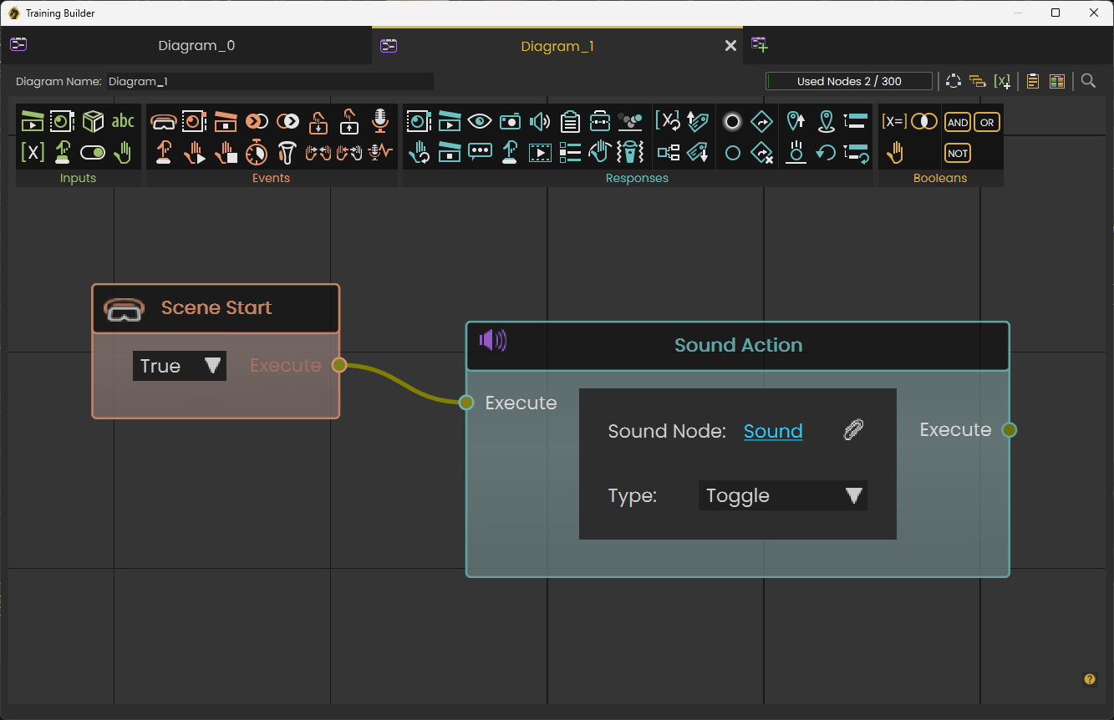The width and height of the screenshot is (1114, 720).
Task: Add the green toggle switch input
Action: tap(93, 153)
